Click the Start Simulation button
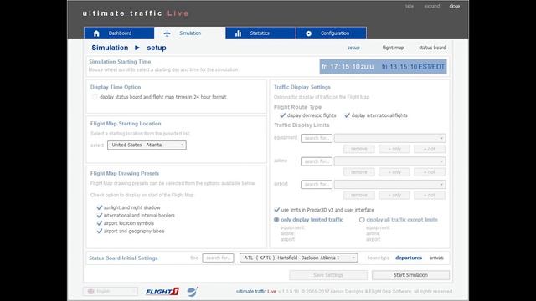Image resolution: width=536 pixels, height=301 pixels. click(410, 275)
